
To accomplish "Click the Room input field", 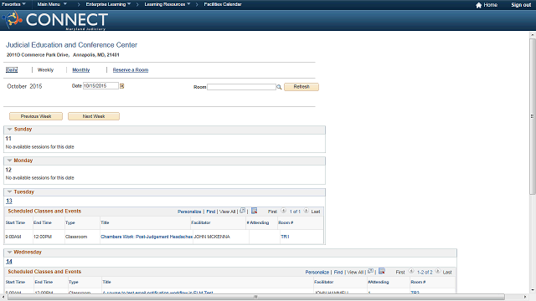I will (241, 87).
